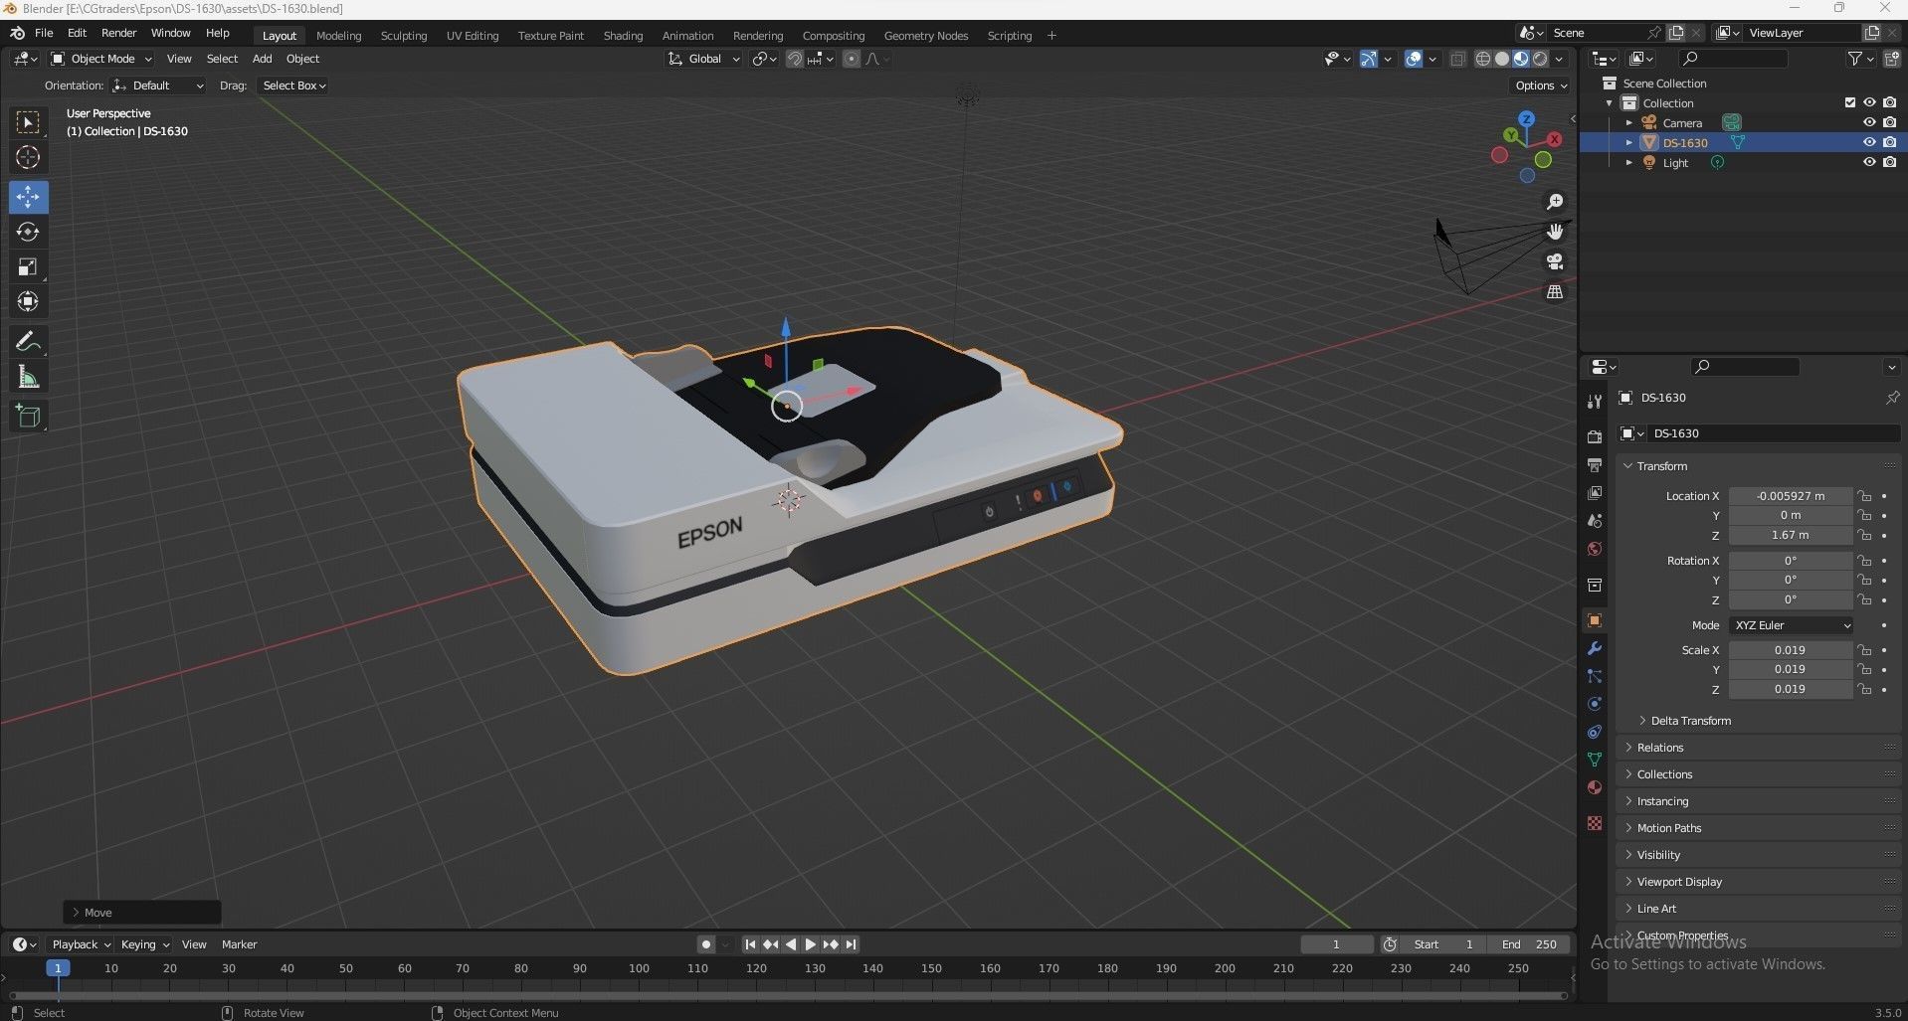1908x1021 pixels.
Task: Click the pan view hand icon
Action: [1555, 232]
